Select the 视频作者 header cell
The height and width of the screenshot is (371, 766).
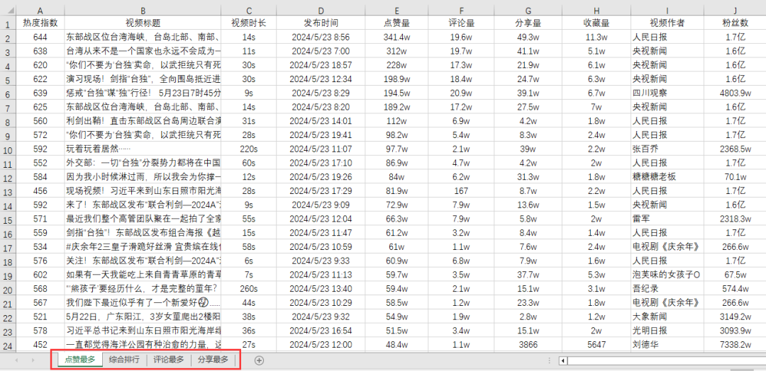coord(667,23)
